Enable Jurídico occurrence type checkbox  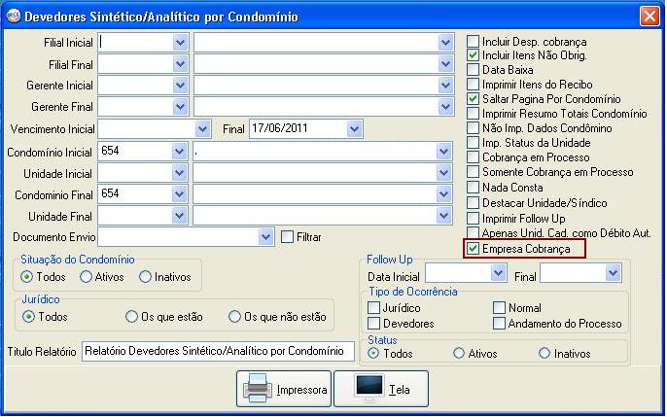click(374, 308)
